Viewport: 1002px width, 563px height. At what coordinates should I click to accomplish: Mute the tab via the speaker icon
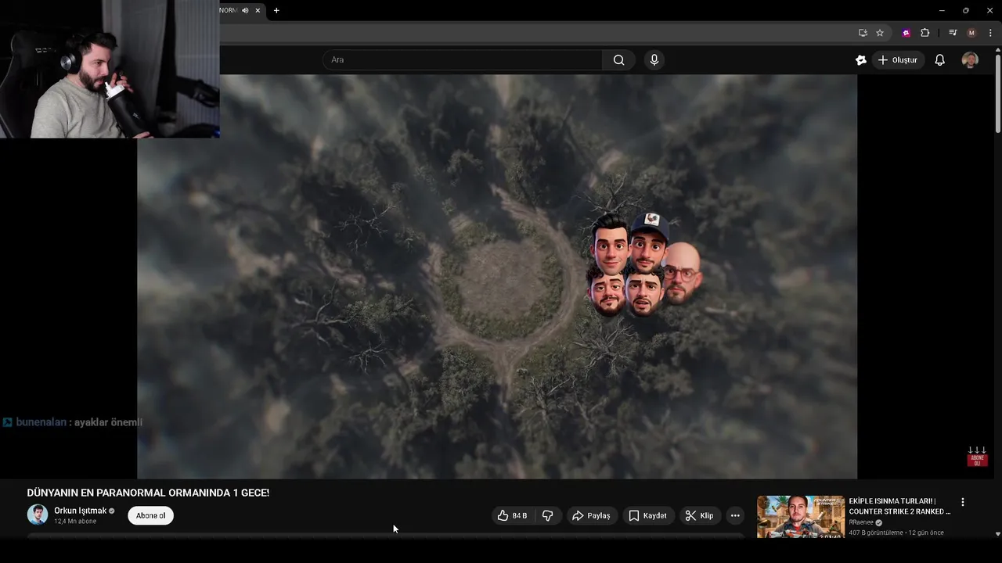point(245,10)
